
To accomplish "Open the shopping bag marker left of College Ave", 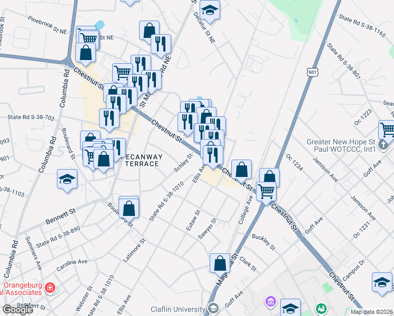I will [241, 170].
